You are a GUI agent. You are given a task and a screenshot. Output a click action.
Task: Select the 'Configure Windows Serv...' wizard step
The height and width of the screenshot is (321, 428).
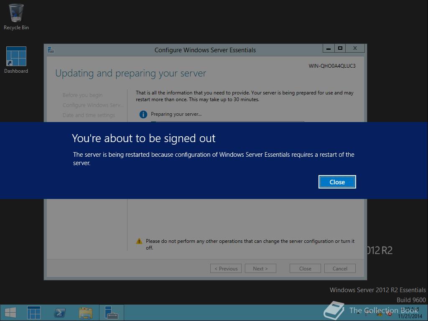pos(93,105)
